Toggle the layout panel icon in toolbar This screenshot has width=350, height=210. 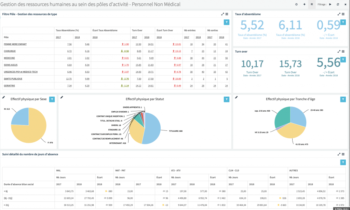(x=312, y=4)
